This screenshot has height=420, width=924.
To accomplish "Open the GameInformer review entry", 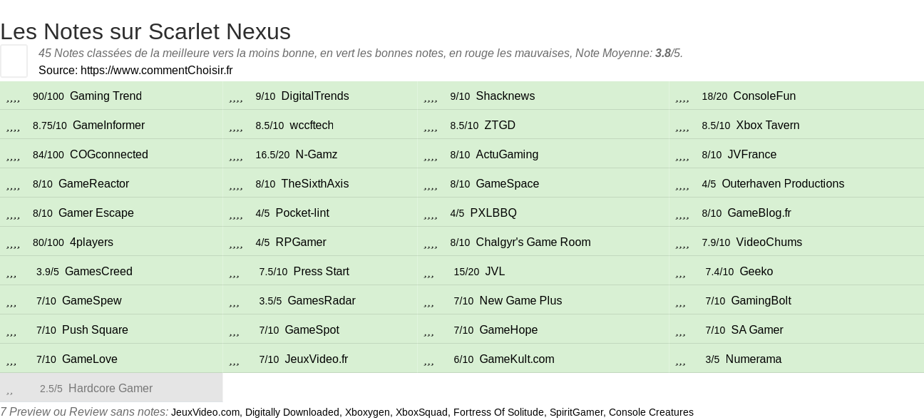I will pos(108,126).
